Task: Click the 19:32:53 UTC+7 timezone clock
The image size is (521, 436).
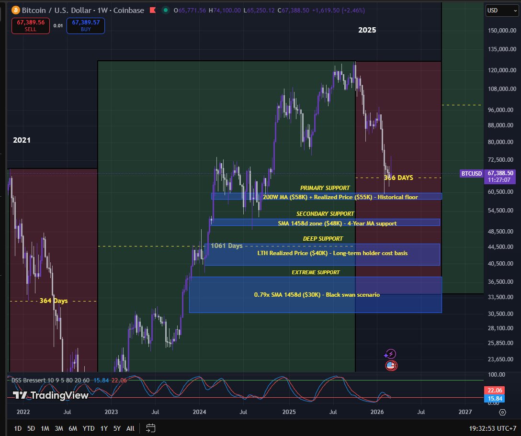Action: pos(492,428)
